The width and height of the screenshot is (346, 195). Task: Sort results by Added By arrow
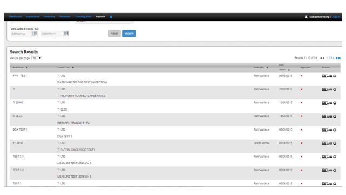pos(267,67)
